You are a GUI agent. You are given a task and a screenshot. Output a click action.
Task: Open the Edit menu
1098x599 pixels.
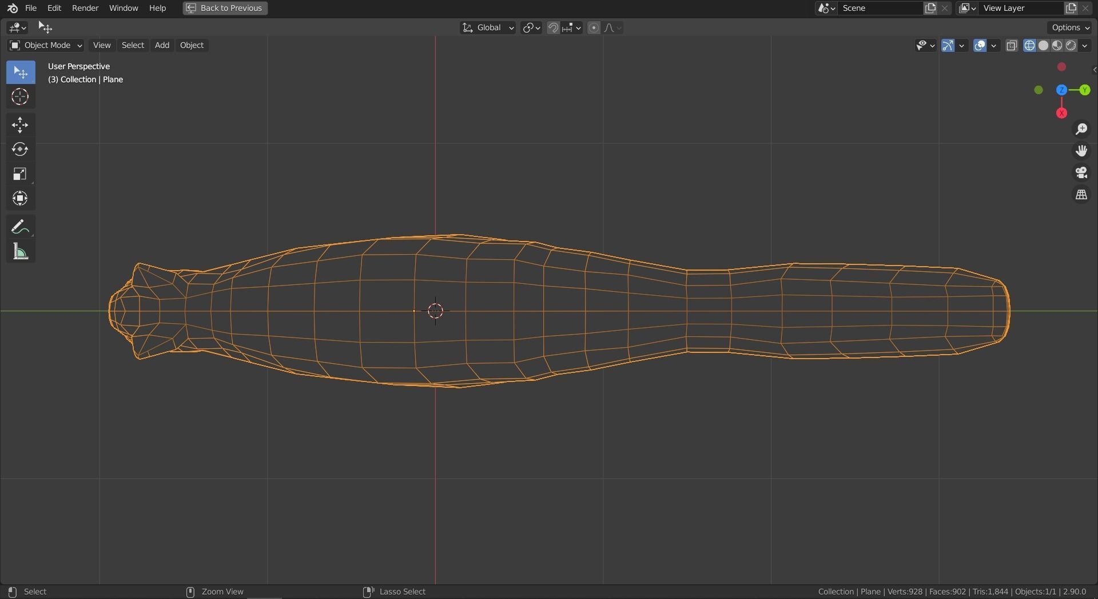[54, 8]
